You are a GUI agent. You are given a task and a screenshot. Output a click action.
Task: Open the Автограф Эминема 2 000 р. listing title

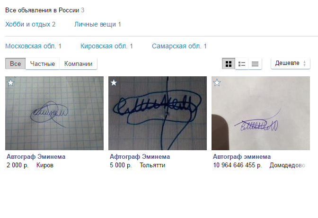(36, 157)
